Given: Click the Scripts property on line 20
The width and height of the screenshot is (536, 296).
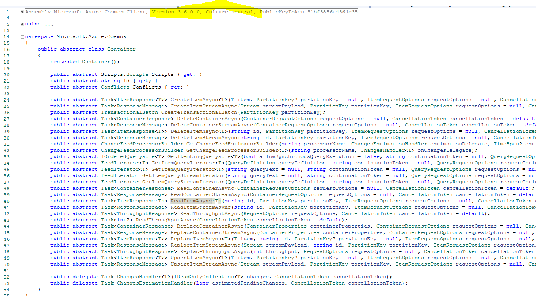Looking at the screenshot, I should click(x=162, y=74).
